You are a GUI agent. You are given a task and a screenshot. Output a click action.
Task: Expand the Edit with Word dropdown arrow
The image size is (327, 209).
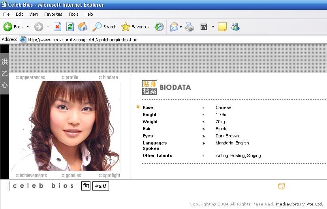coord(213,27)
